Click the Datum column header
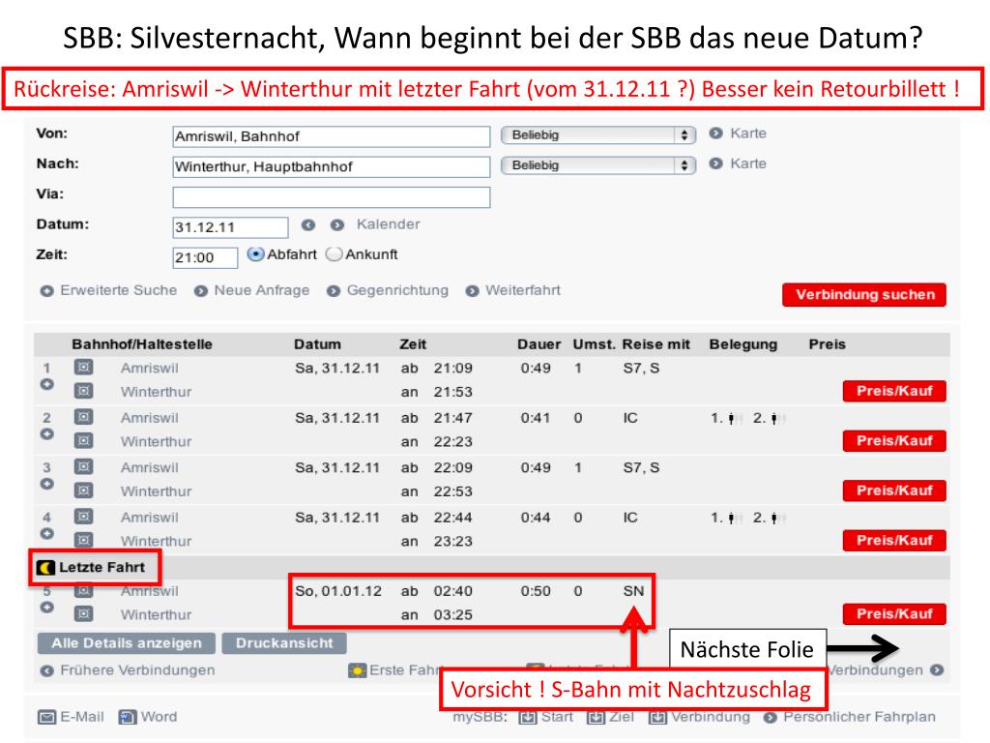Screen dimensions: 990x743 tap(317, 344)
